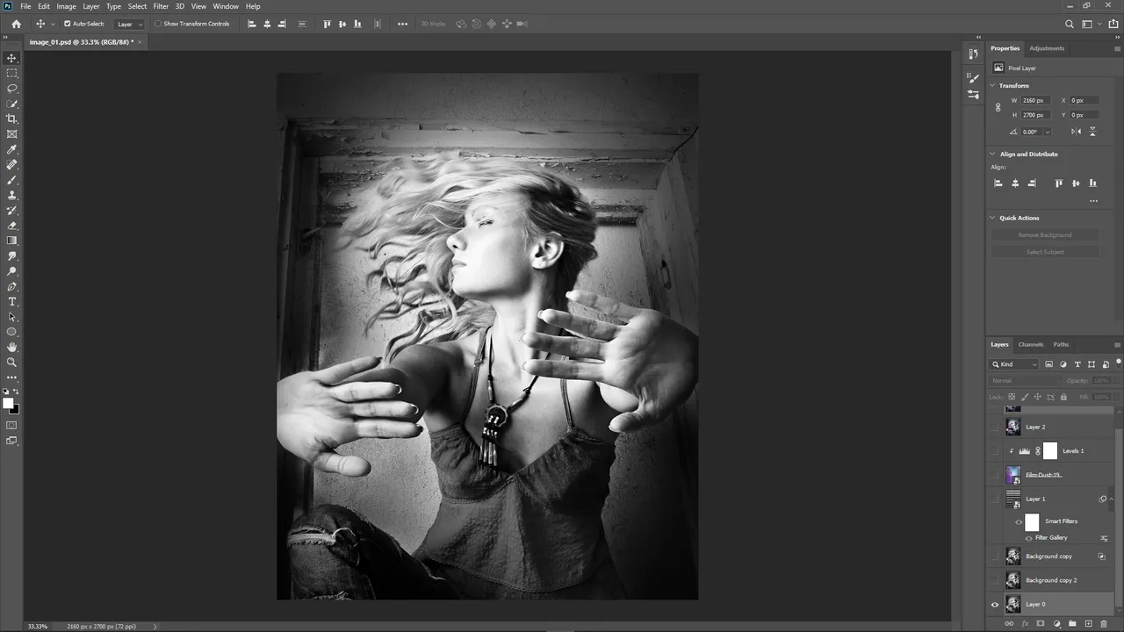Switch to the Paths tab
The width and height of the screenshot is (1124, 632).
1061,344
